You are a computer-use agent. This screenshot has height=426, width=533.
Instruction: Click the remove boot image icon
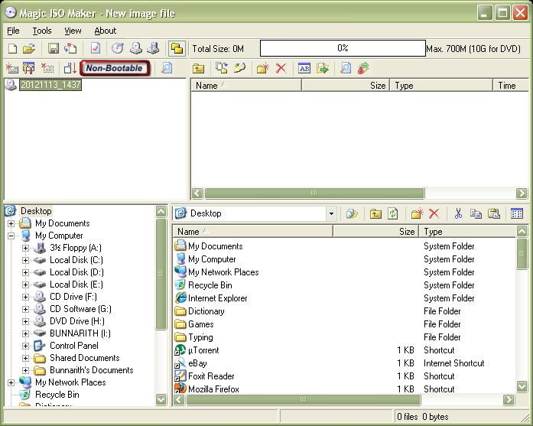coord(47,68)
